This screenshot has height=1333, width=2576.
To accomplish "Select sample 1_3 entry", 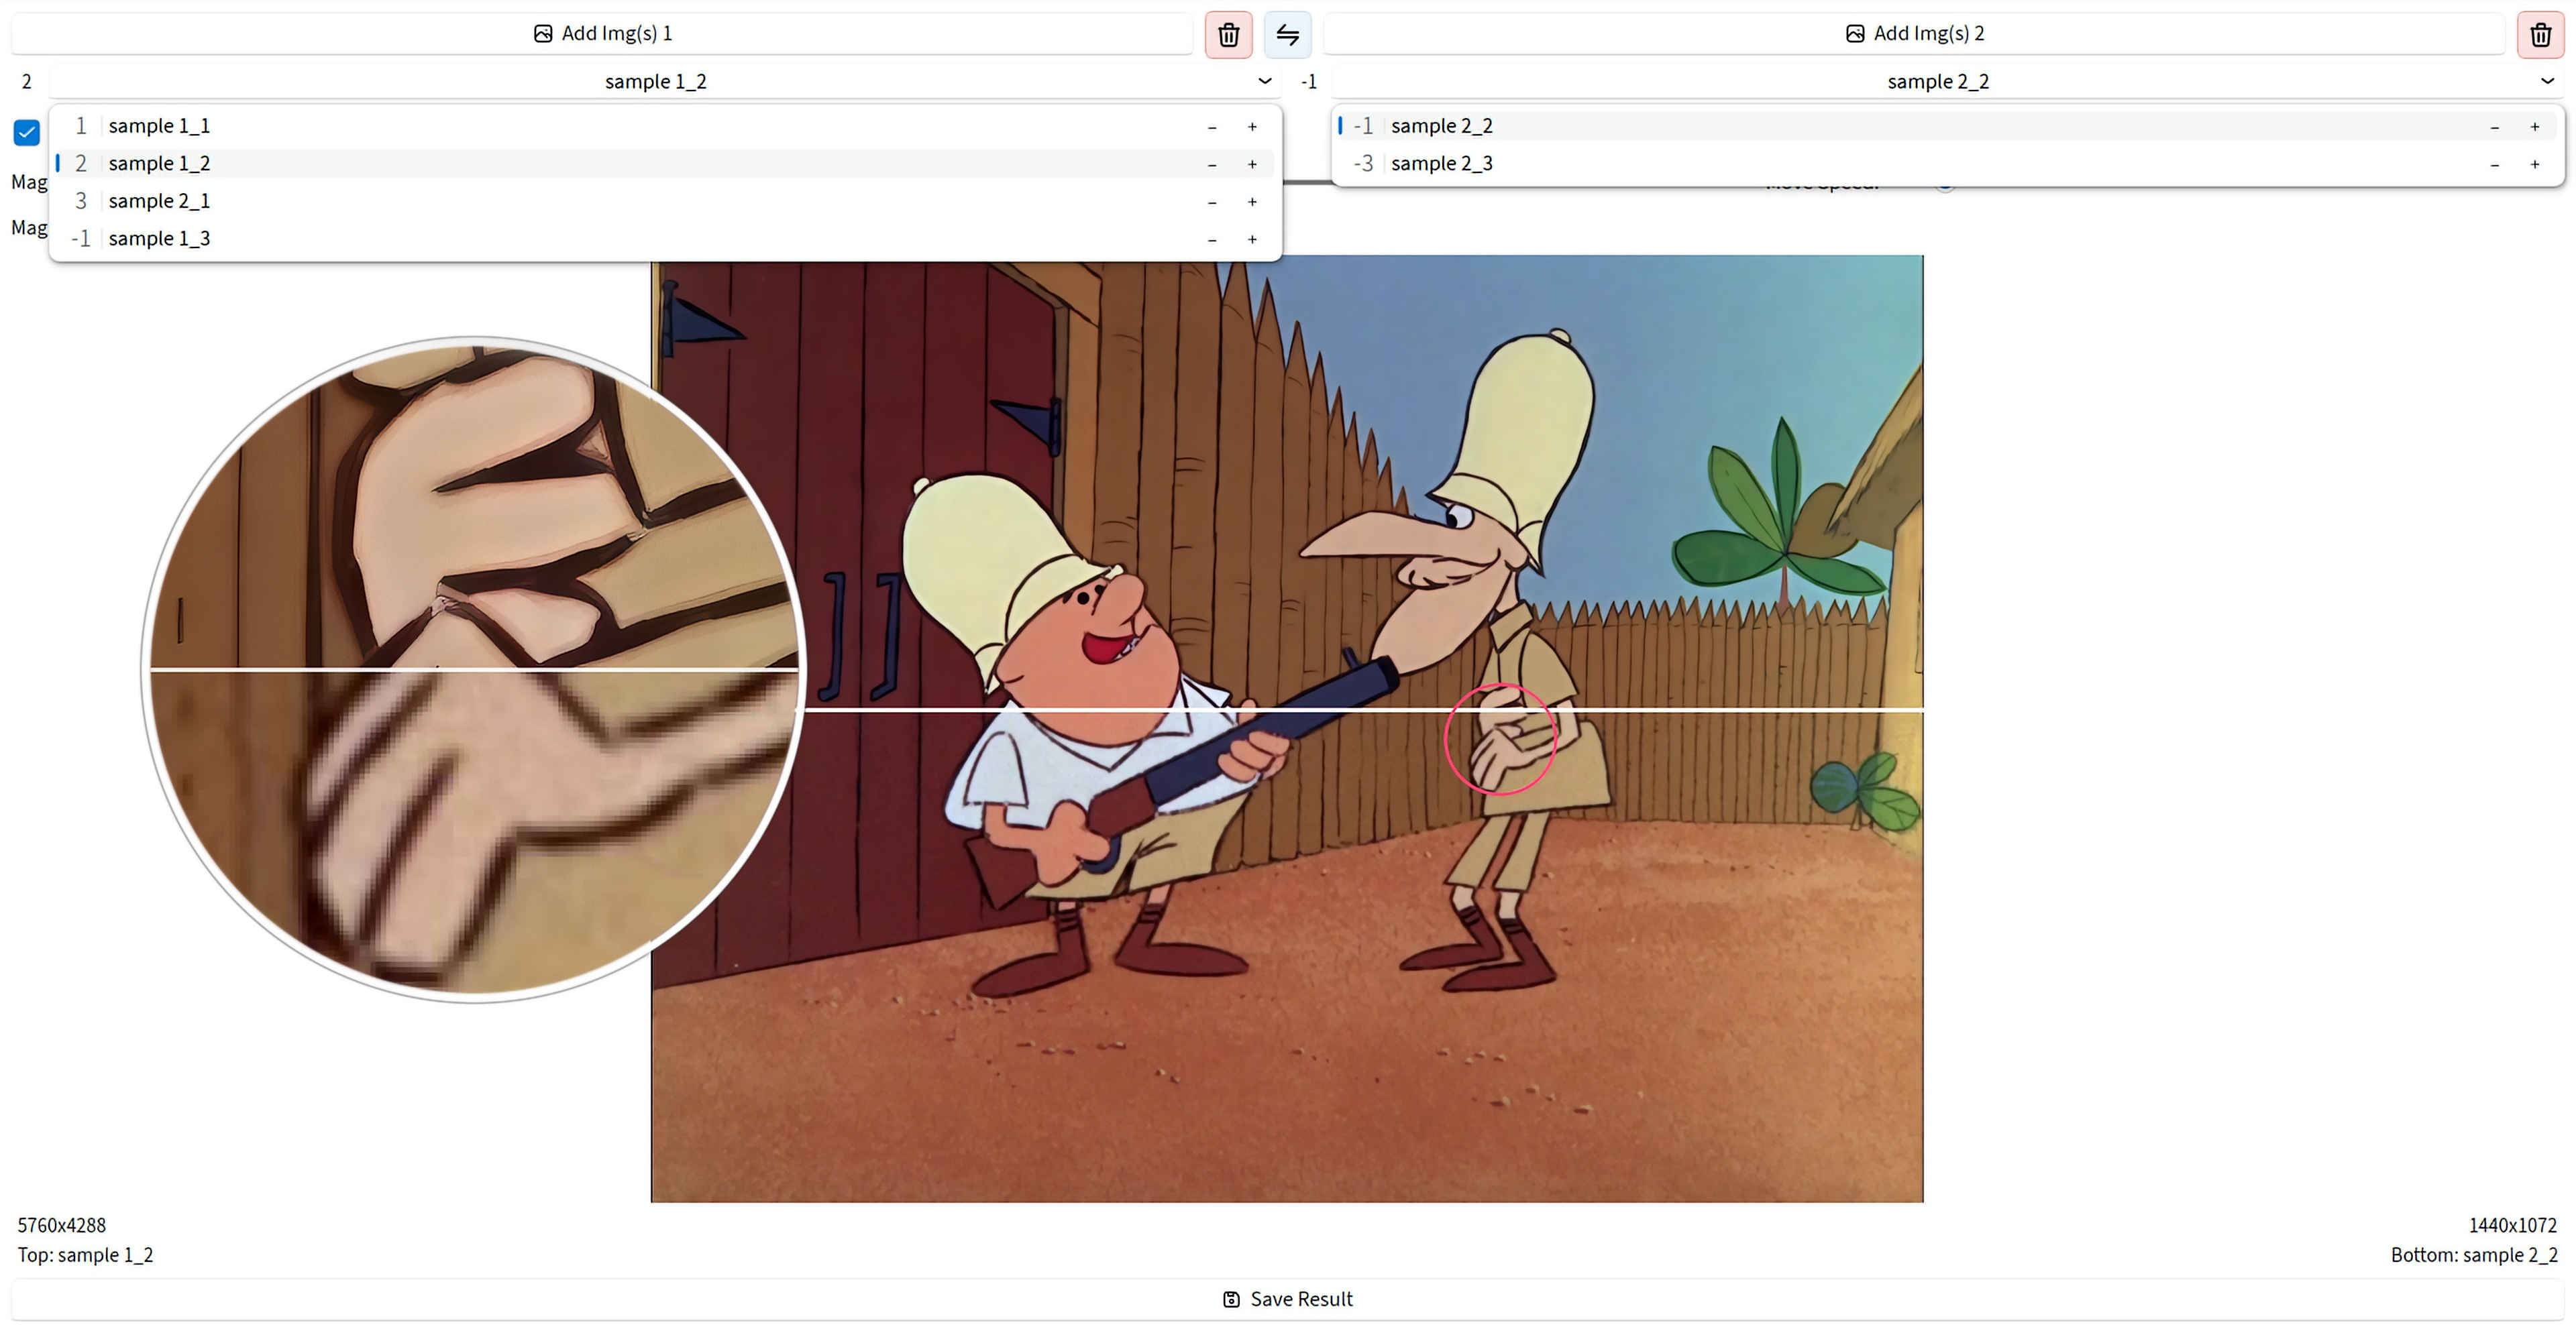I will (159, 239).
